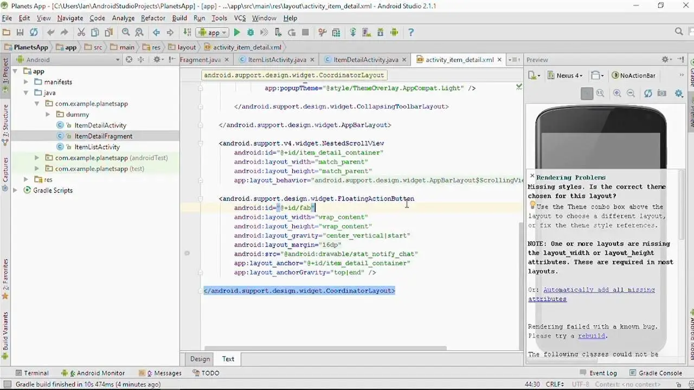Click the Paste clipboard icon
This screenshot has height=390, width=694.
pyautogui.click(x=108, y=32)
